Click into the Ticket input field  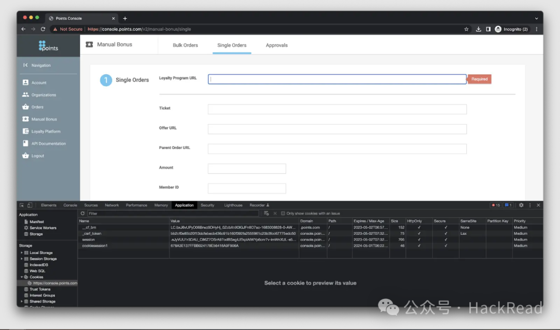tap(337, 109)
